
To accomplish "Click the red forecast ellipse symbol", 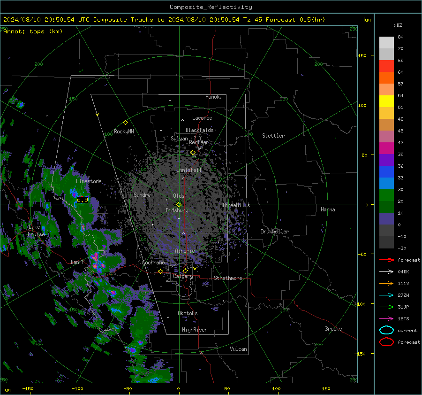I will pyautogui.click(x=386, y=342).
